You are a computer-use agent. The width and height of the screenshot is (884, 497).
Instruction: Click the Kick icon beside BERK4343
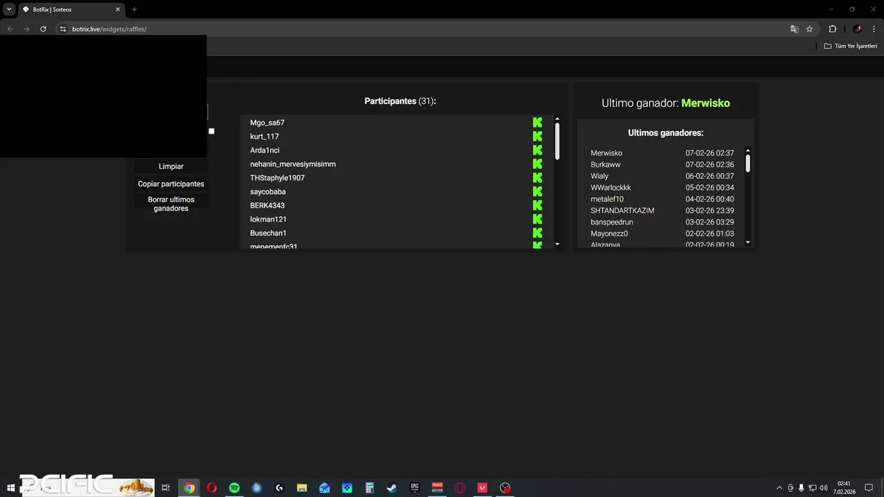pyautogui.click(x=537, y=206)
